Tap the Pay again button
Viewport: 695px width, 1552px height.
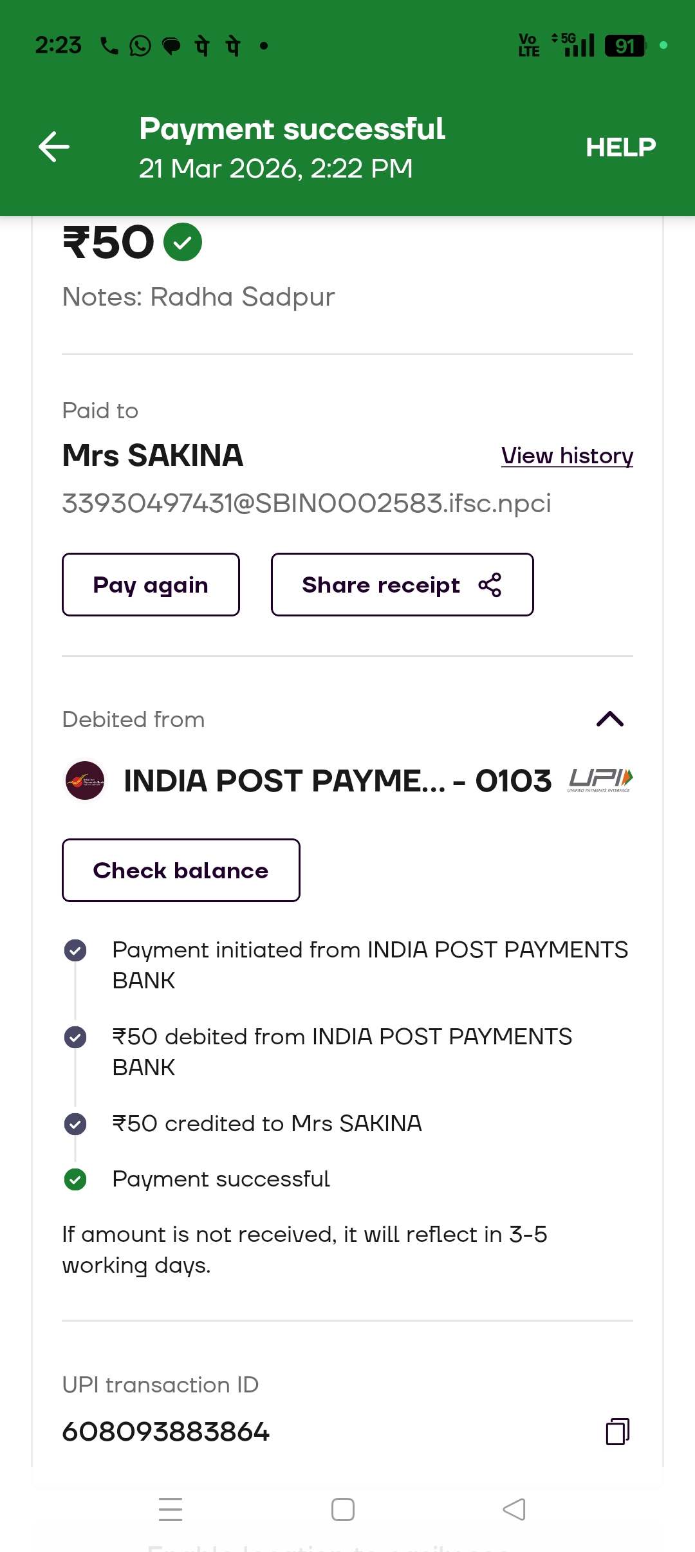pyautogui.click(x=151, y=585)
